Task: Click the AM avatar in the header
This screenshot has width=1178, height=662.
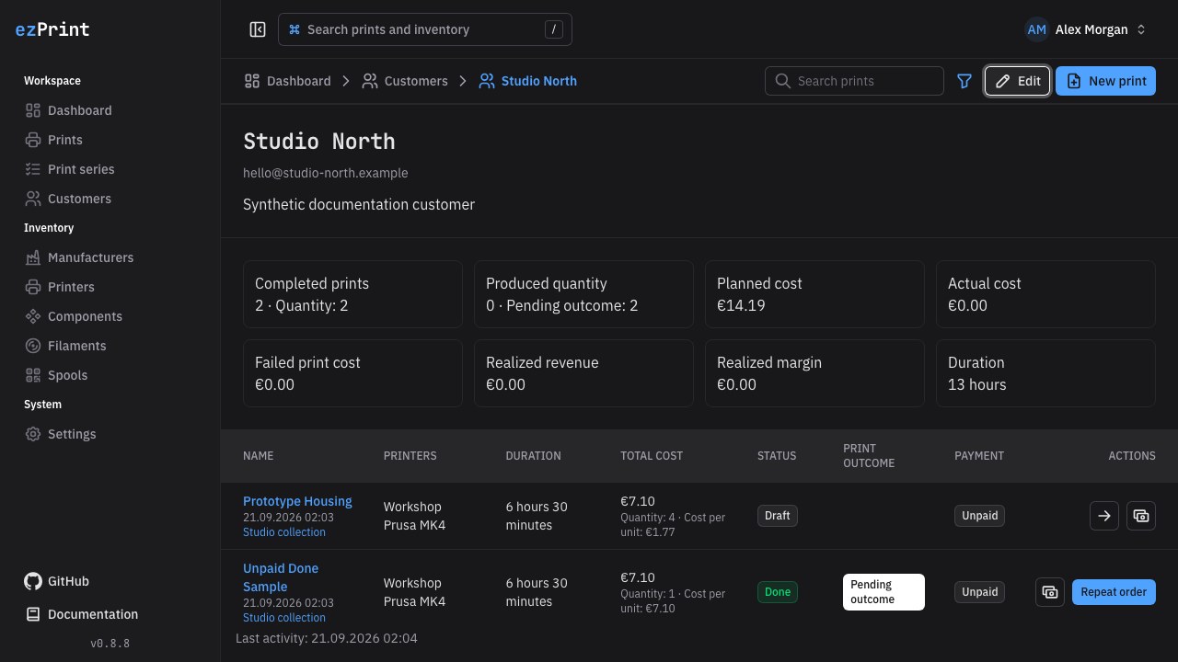Action: tap(1037, 29)
